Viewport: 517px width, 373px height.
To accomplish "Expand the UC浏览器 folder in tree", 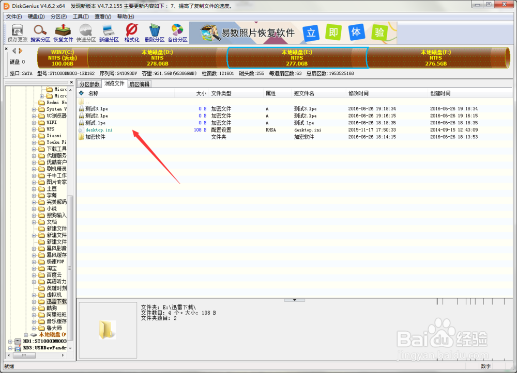I will tap(34, 116).
